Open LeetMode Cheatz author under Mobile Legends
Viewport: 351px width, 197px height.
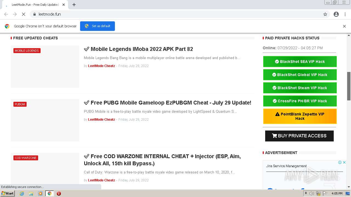[x=101, y=66]
